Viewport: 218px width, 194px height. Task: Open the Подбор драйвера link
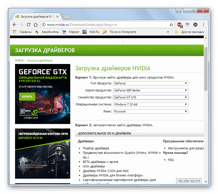(x=96, y=148)
